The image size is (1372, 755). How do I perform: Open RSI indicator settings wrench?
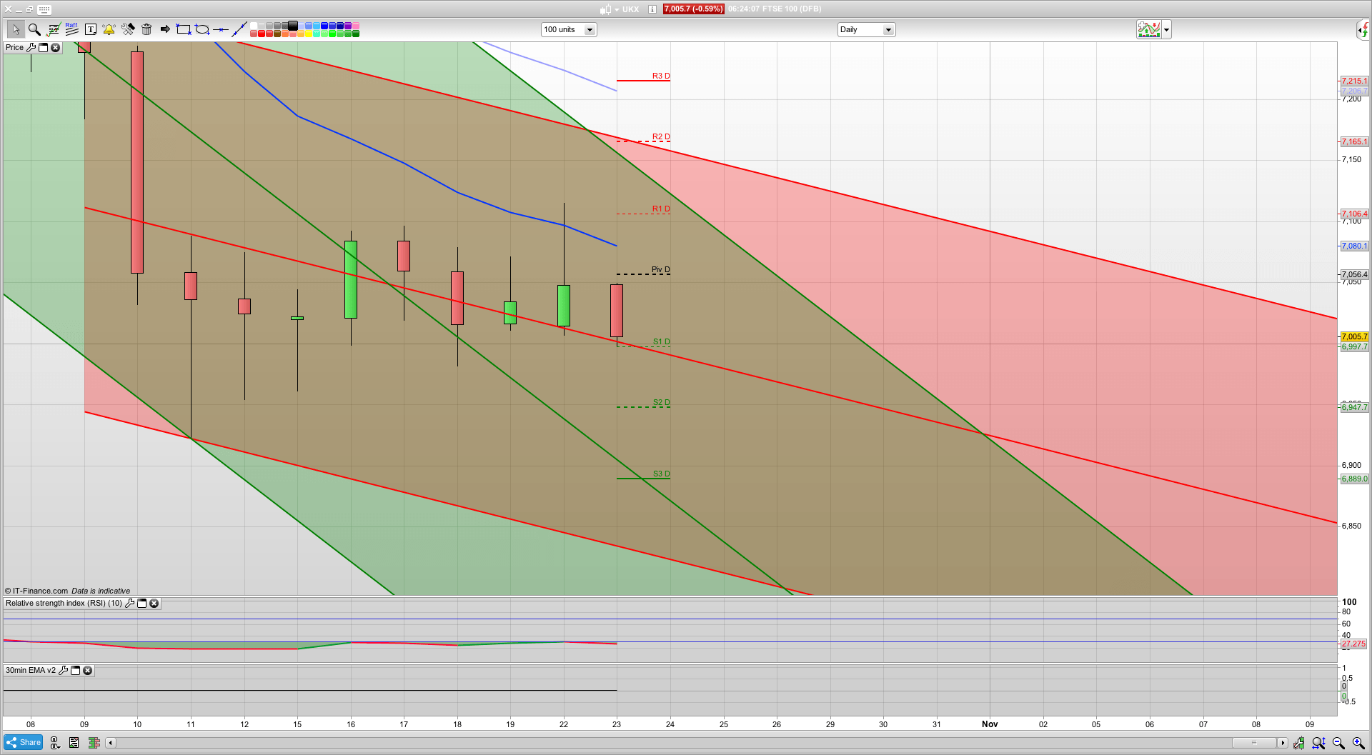pyautogui.click(x=129, y=603)
